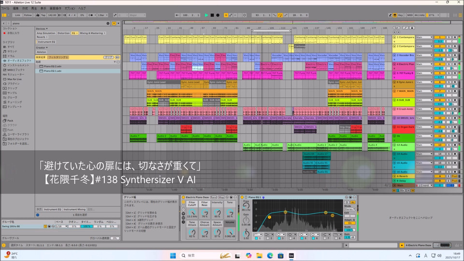Image resolution: width=464 pixels, height=261 pixels.
Task: Open the Stereo mode dropdown in EQ
Action: [350, 209]
